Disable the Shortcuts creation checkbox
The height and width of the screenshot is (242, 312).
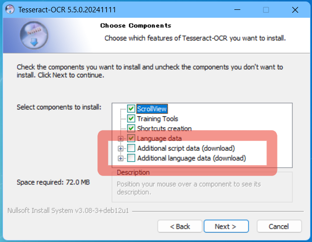click(131, 129)
